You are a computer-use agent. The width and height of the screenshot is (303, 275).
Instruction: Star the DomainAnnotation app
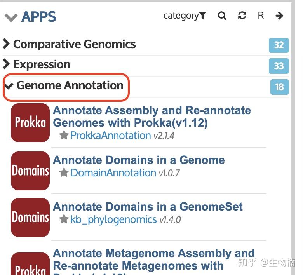(x=64, y=173)
